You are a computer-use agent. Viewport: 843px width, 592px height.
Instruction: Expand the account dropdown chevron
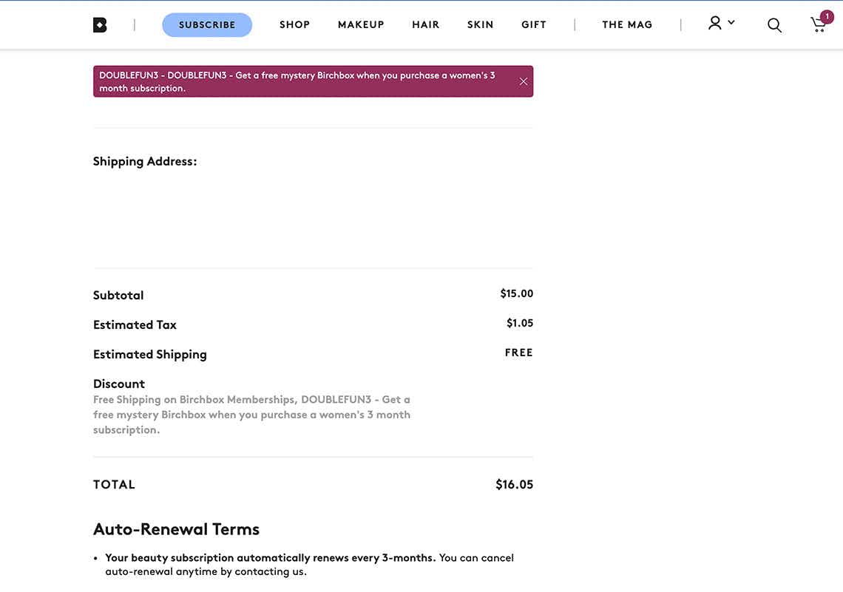731,22
